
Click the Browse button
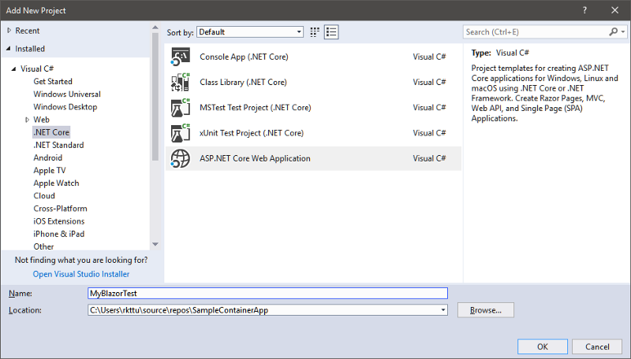486,310
